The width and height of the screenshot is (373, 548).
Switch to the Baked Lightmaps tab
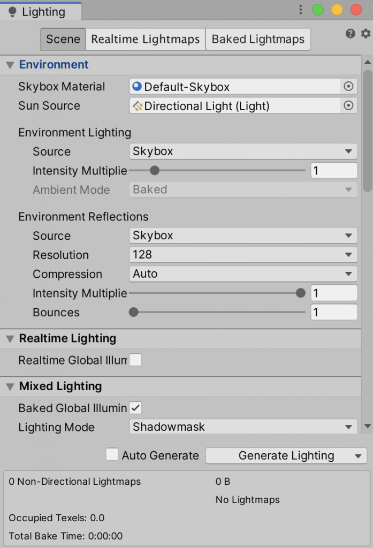pyautogui.click(x=258, y=39)
